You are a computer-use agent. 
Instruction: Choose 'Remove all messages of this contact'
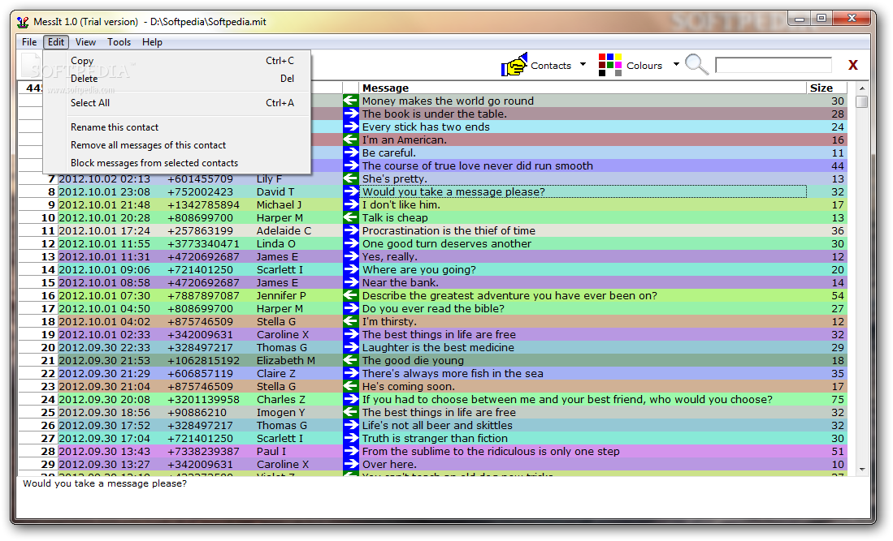(x=176, y=145)
